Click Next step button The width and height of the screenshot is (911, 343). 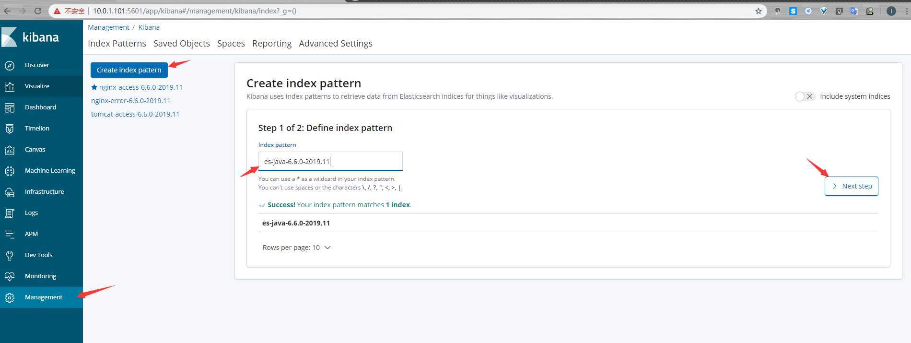click(852, 186)
